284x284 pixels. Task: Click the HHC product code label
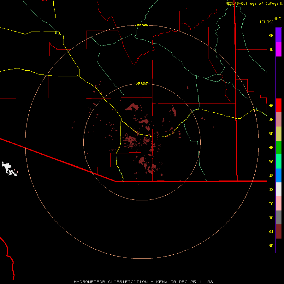point(277,19)
